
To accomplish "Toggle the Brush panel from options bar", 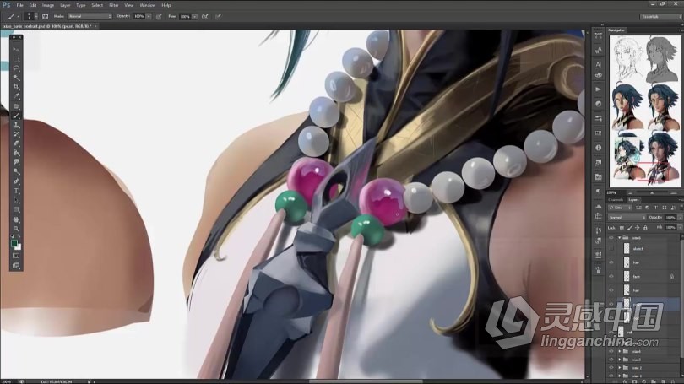I will point(45,16).
